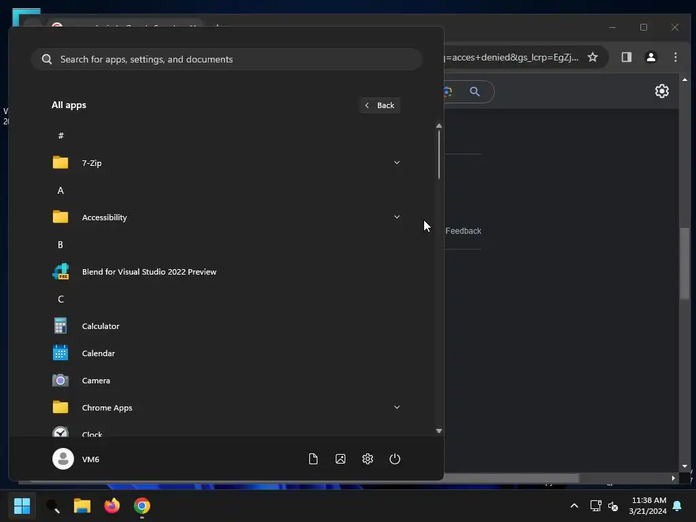The image size is (696, 522).
Task: Click the Power button icon
Action: click(x=395, y=459)
